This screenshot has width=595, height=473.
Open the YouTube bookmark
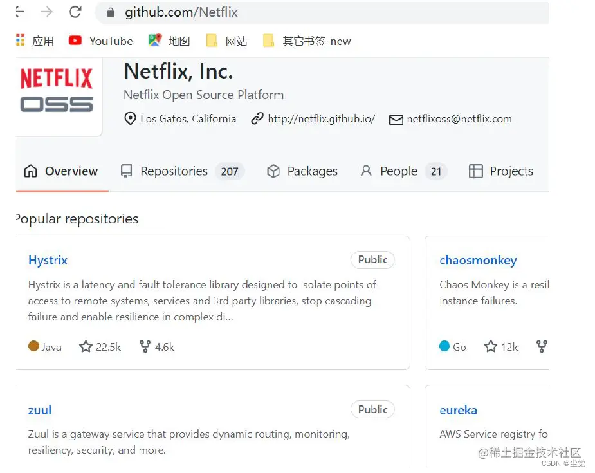(100, 41)
